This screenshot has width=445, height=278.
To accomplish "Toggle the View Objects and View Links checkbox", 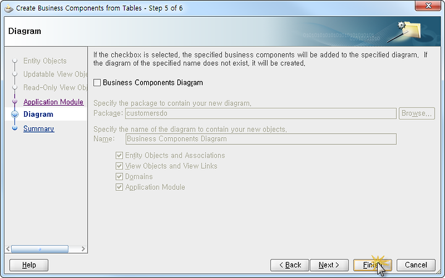I will tap(119, 166).
